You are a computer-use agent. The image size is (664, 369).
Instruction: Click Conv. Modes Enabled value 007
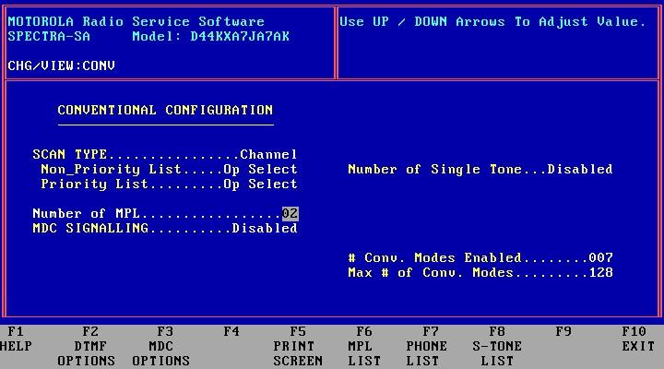pyautogui.click(x=601, y=257)
